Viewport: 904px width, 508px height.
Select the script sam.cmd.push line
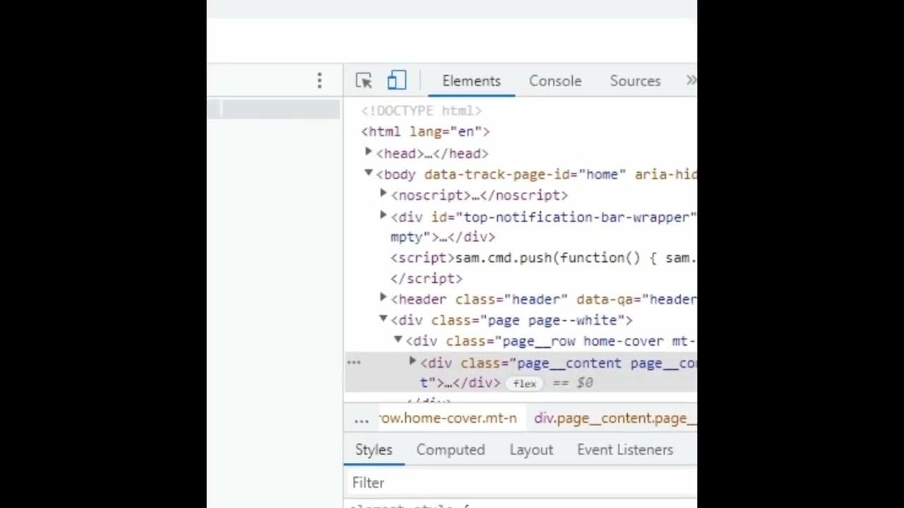tap(543, 258)
